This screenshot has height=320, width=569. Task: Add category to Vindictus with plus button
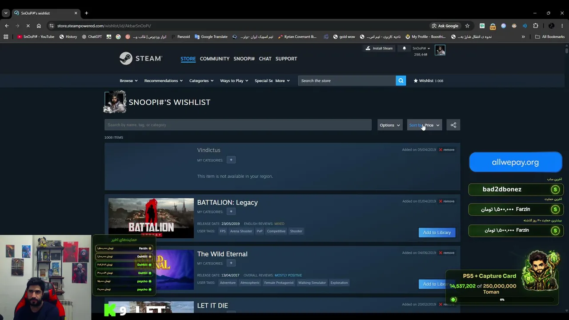click(231, 160)
